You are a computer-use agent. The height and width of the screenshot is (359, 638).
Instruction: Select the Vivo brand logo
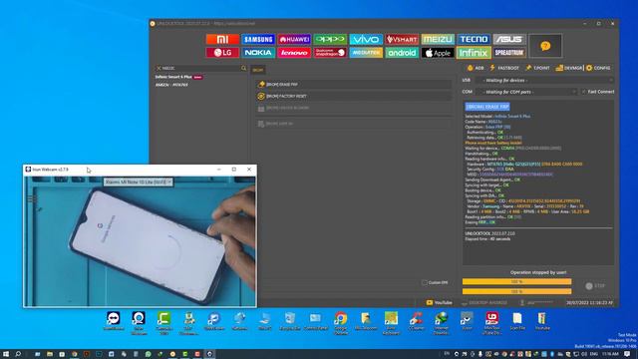coord(366,39)
